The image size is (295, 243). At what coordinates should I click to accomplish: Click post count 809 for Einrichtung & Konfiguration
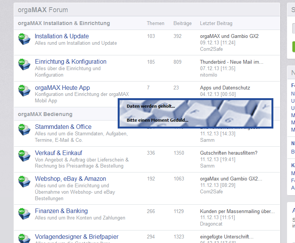177,62
